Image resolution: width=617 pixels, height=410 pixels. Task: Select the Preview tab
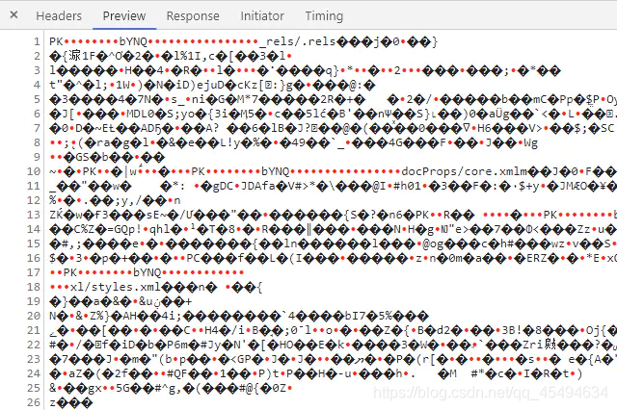click(124, 15)
